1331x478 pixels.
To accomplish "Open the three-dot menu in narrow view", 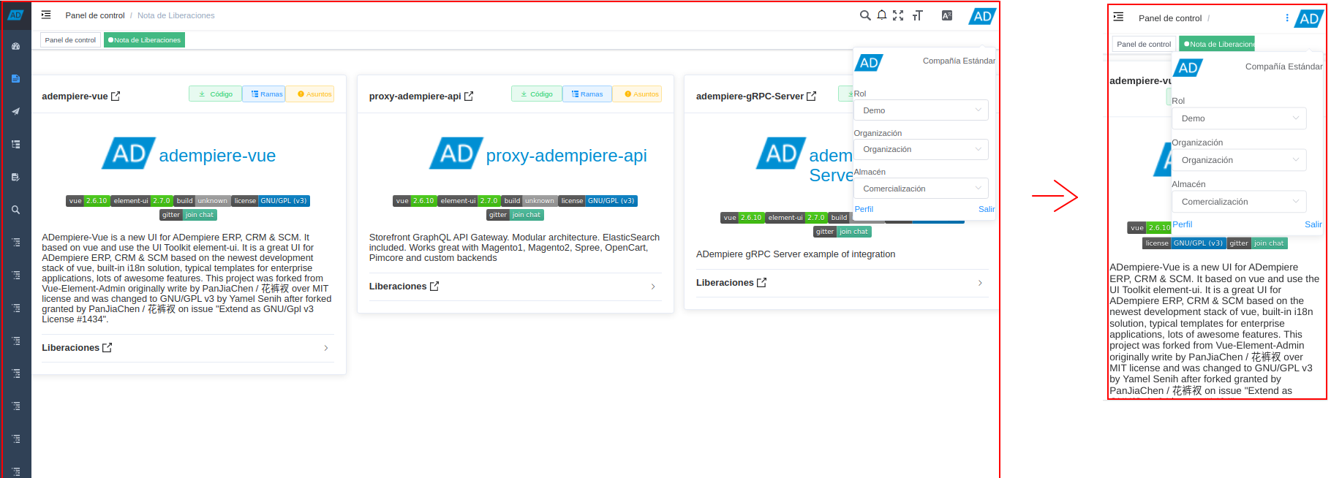I will click(1287, 18).
